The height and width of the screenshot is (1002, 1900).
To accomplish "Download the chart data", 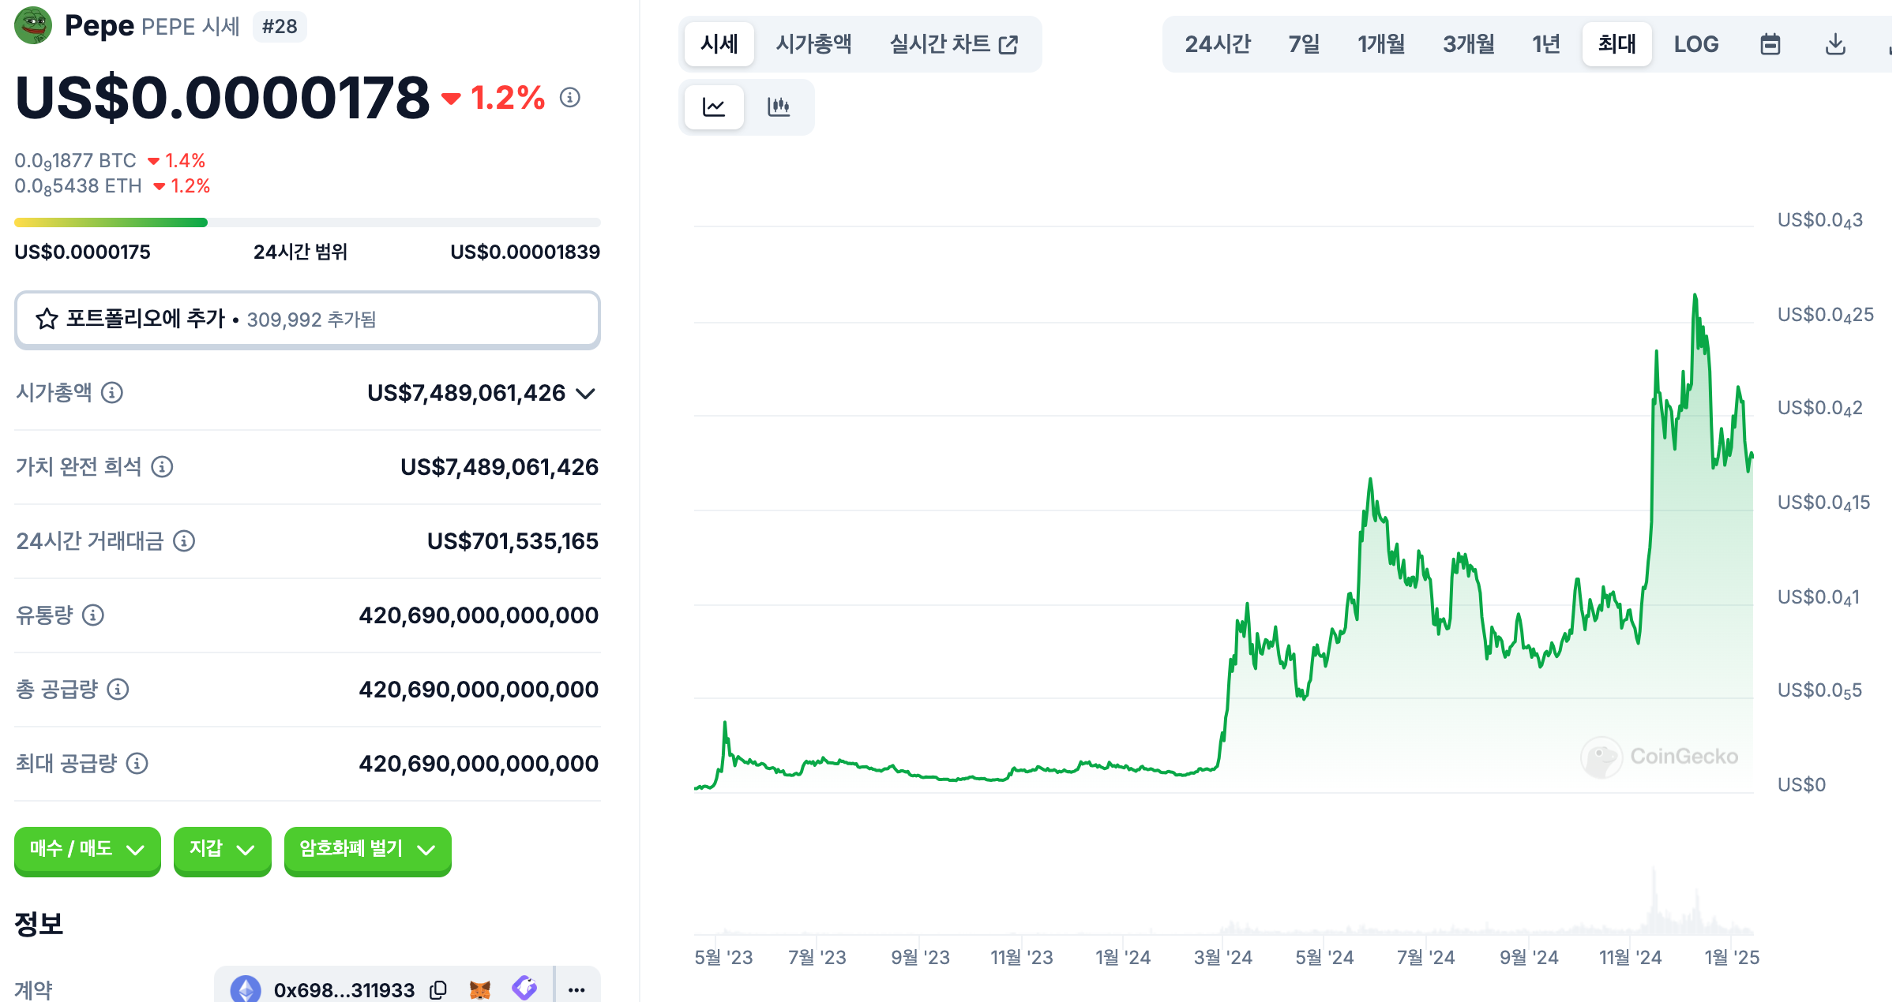I will pos(1836,44).
